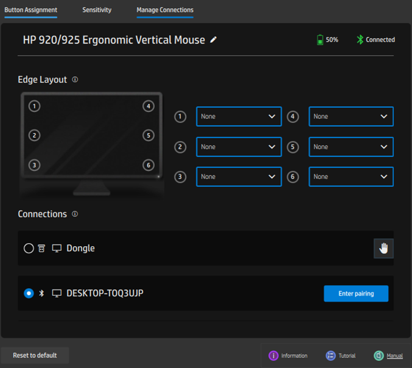412x368 pixels.
Task: Click the Edge Layout heading
Action: [43, 80]
